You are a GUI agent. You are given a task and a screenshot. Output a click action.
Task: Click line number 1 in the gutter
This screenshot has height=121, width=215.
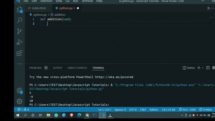[34, 19]
